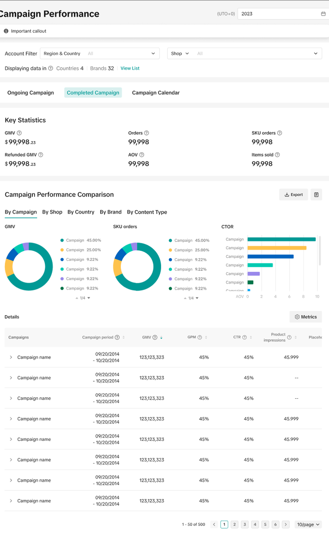The height and width of the screenshot is (534, 329).
Task: Go to page 3 in pagination
Action: coord(245,524)
